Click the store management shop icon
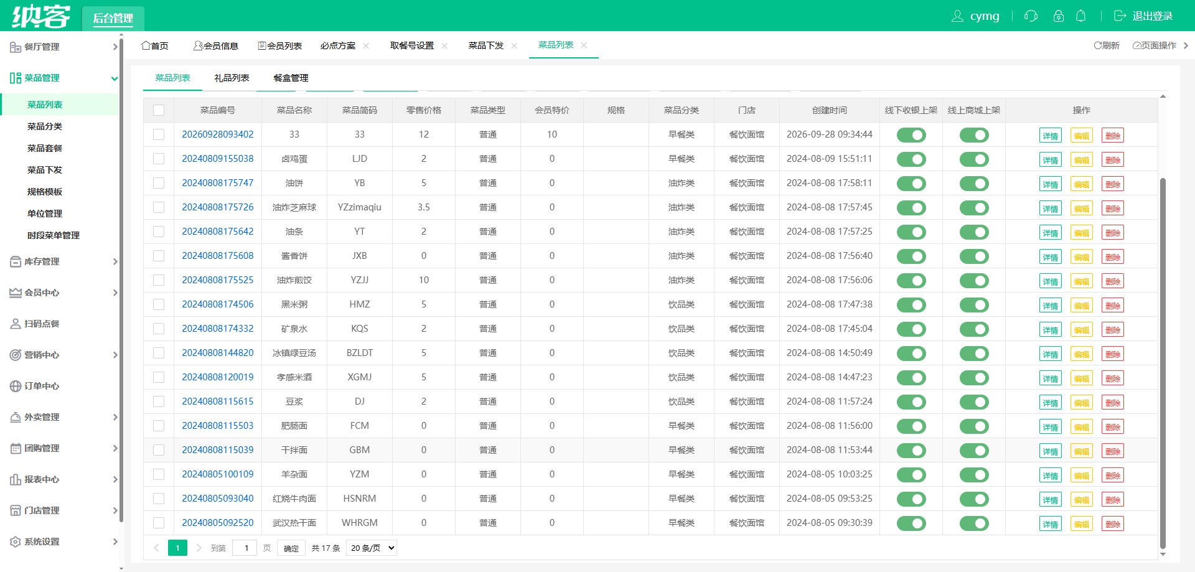The height and width of the screenshot is (572, 1195). 16,510
